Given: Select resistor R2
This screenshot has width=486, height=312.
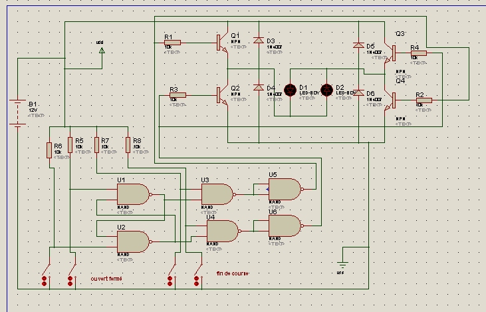Looking at the screenshot, I should [424, 100].
